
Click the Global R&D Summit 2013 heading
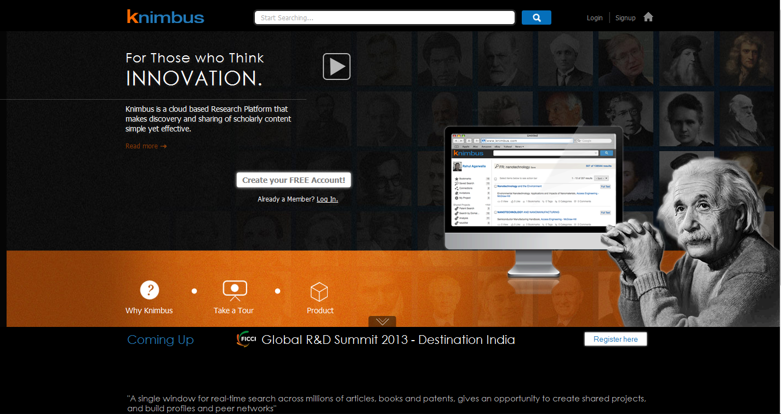pyautogui.click(x=388, y=340)
